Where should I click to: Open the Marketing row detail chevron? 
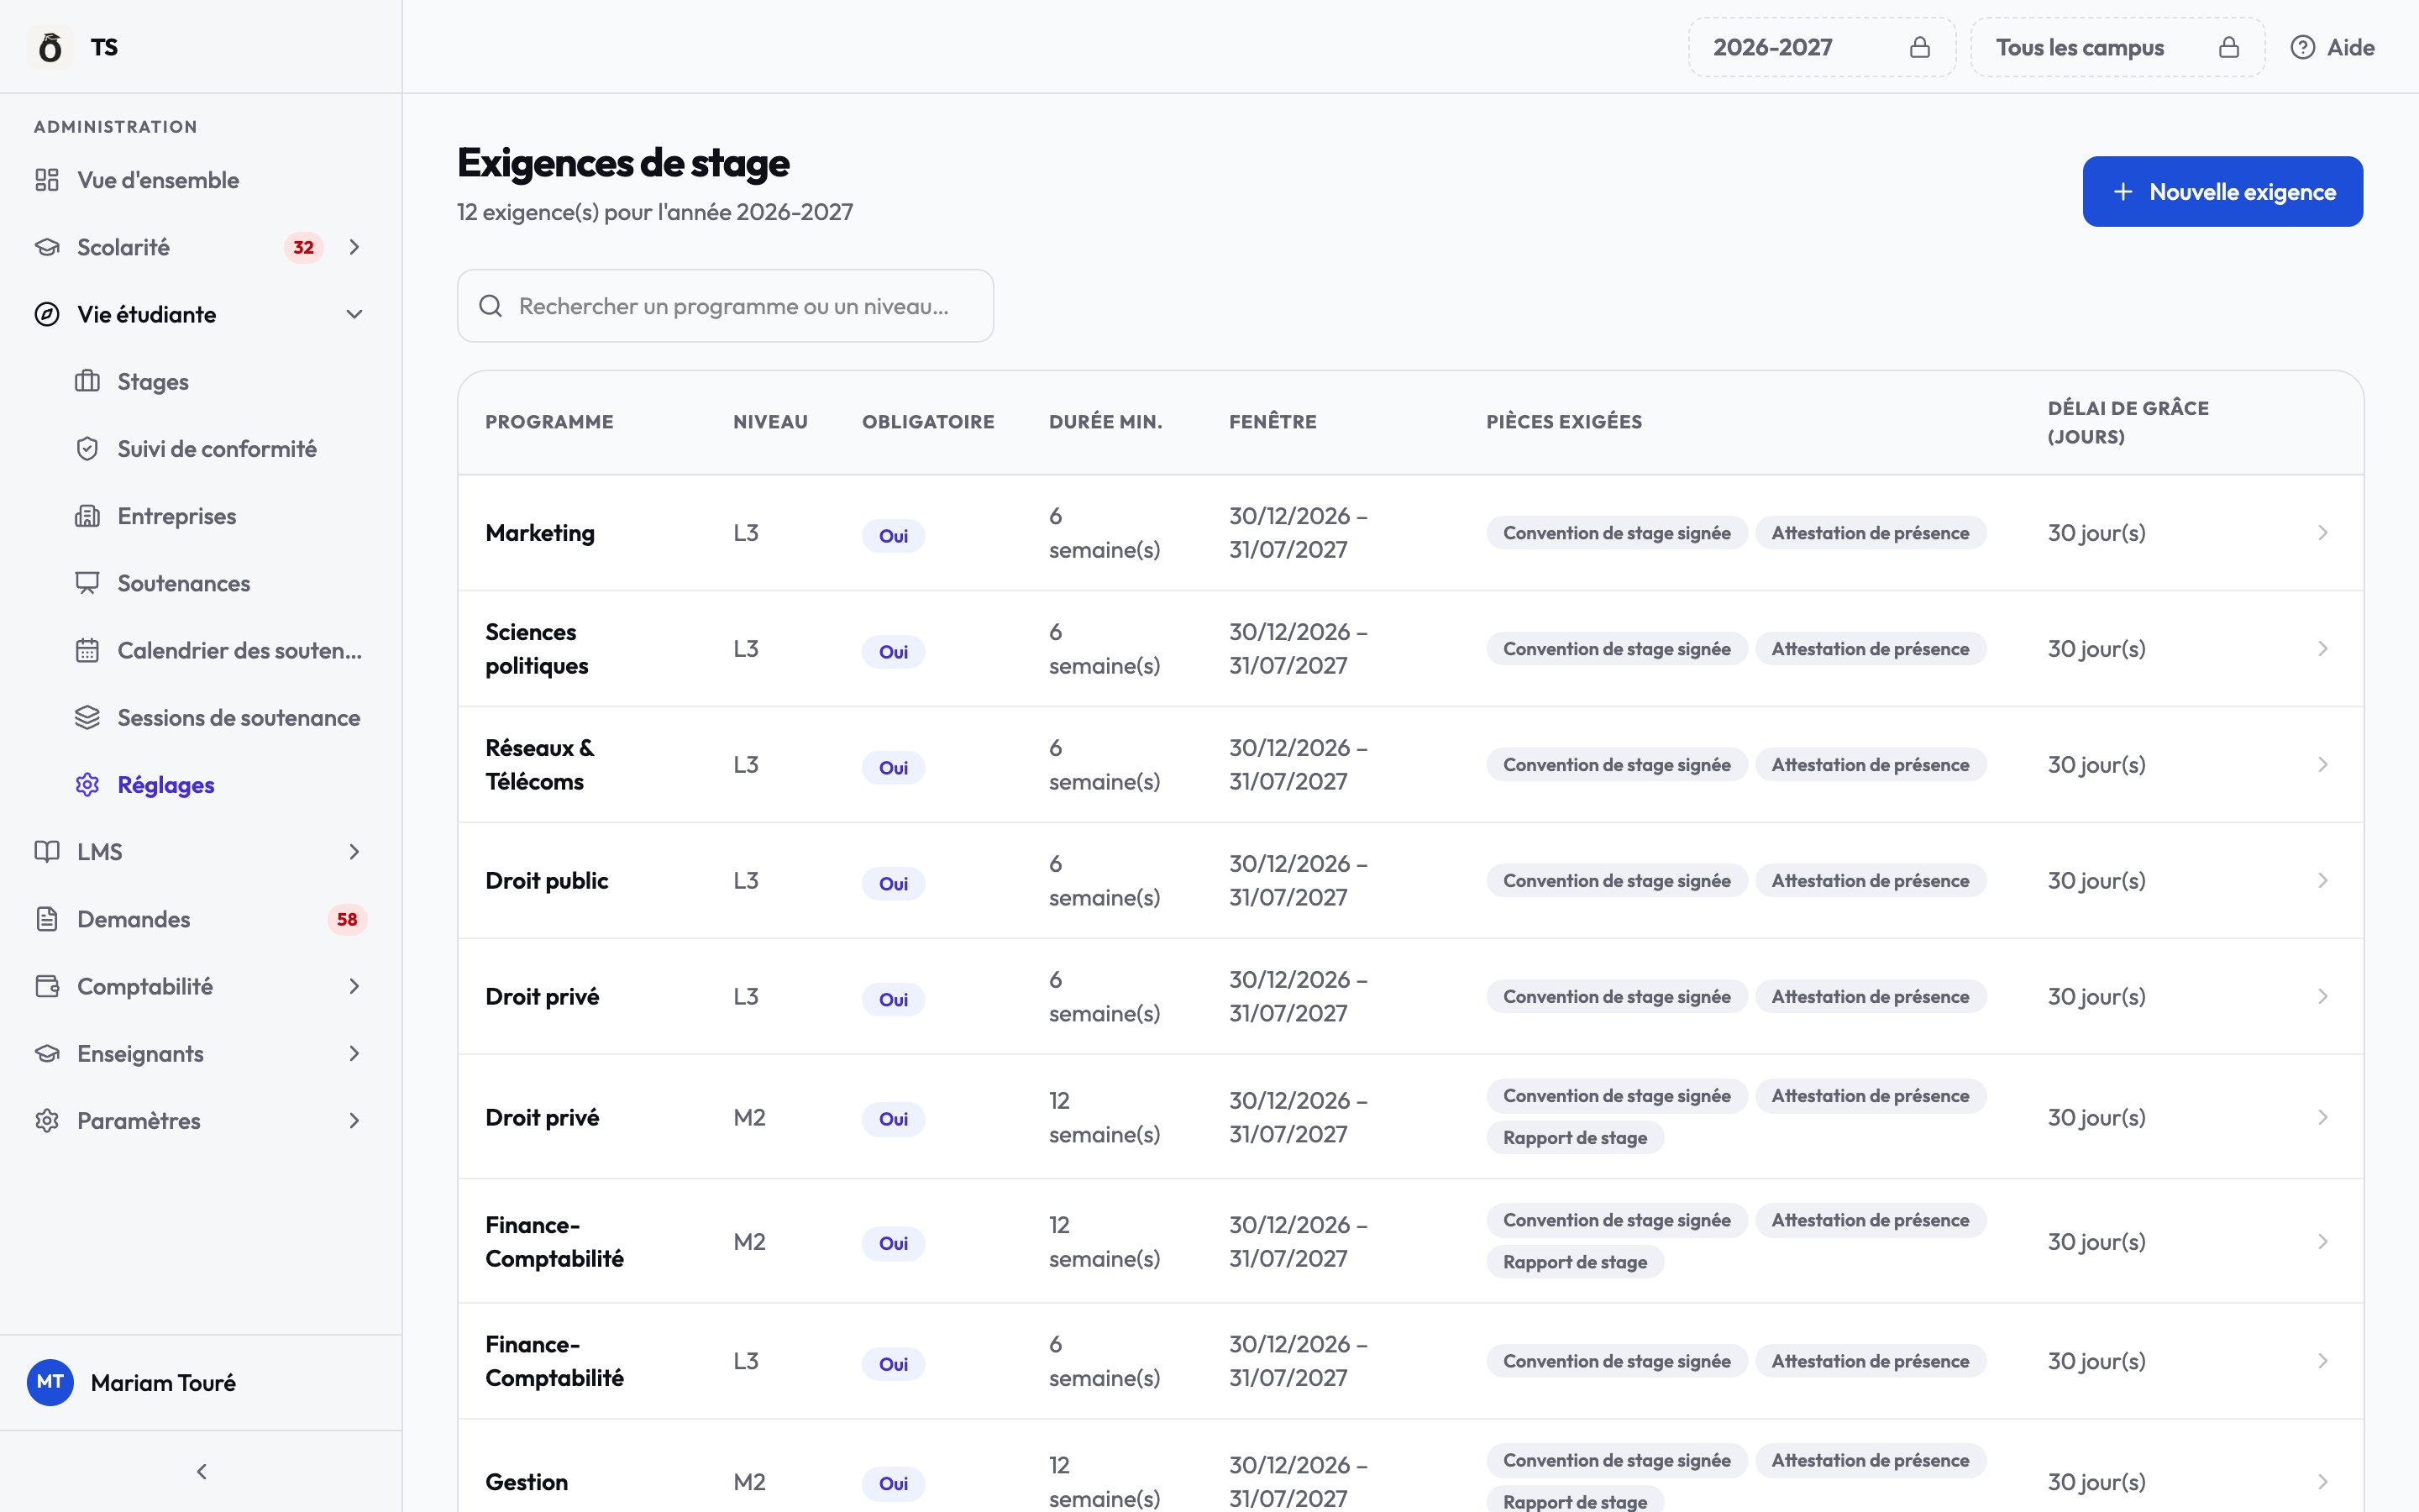(x=2322, y=533)
